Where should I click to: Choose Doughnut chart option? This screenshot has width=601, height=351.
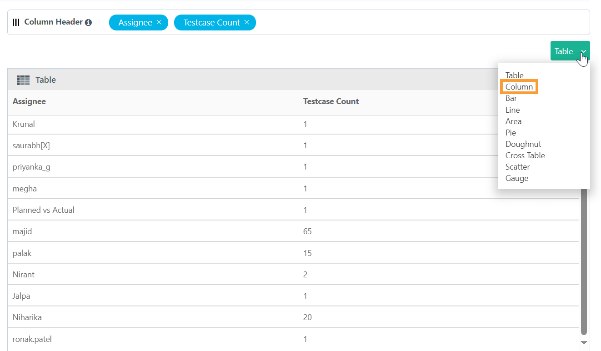523,144
